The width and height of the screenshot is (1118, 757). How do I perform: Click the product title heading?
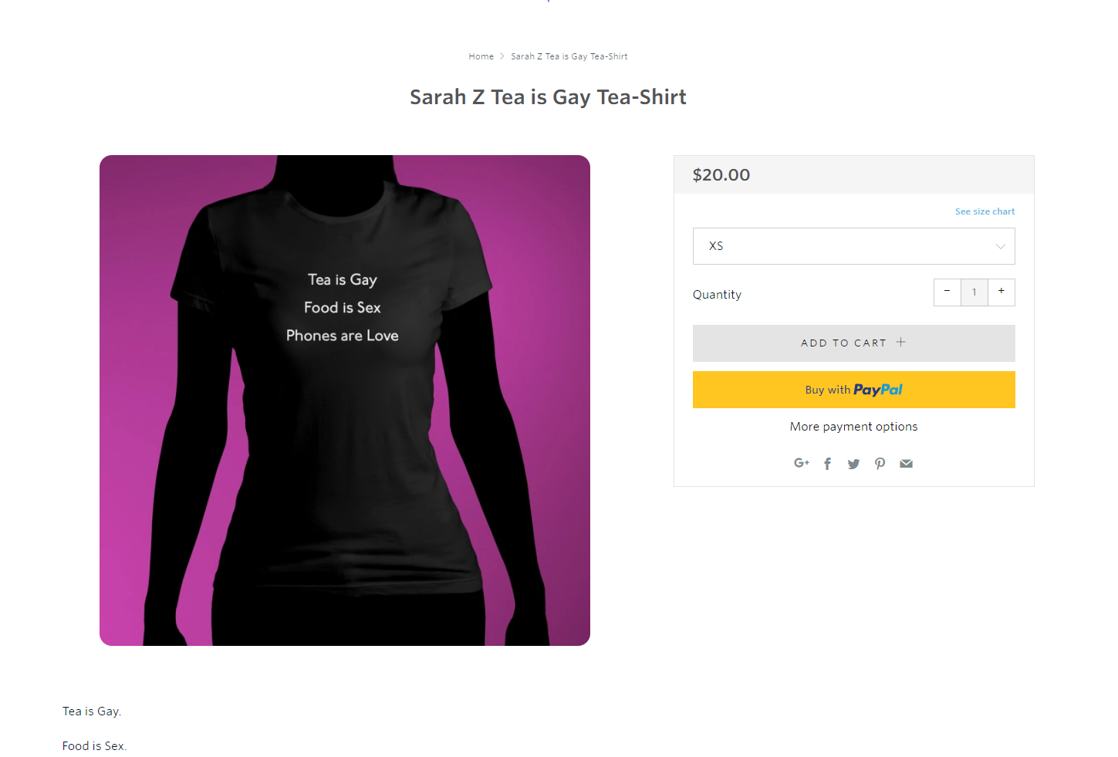tap(548, 97)
